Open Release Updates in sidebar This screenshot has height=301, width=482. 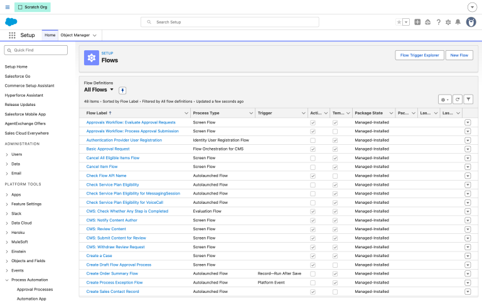(20, 105)
